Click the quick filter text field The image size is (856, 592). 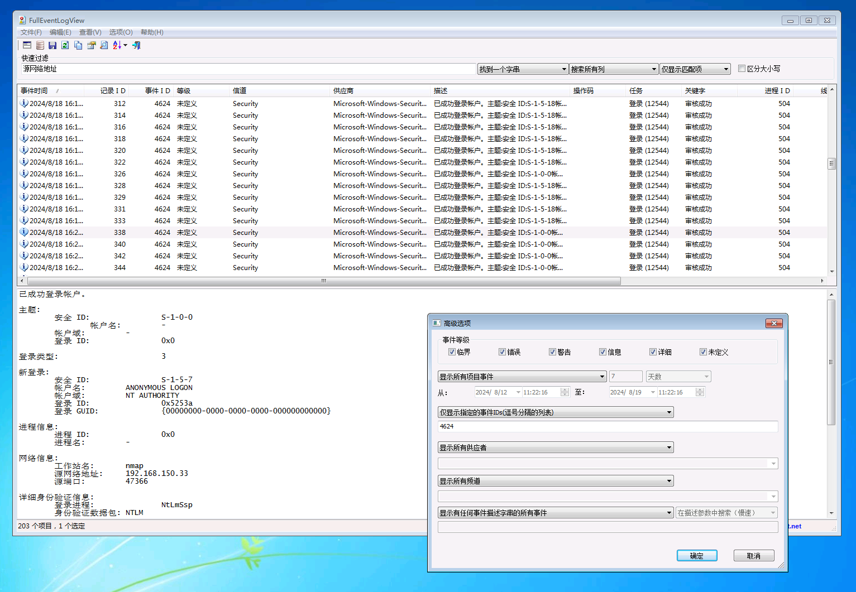point(248,69)
